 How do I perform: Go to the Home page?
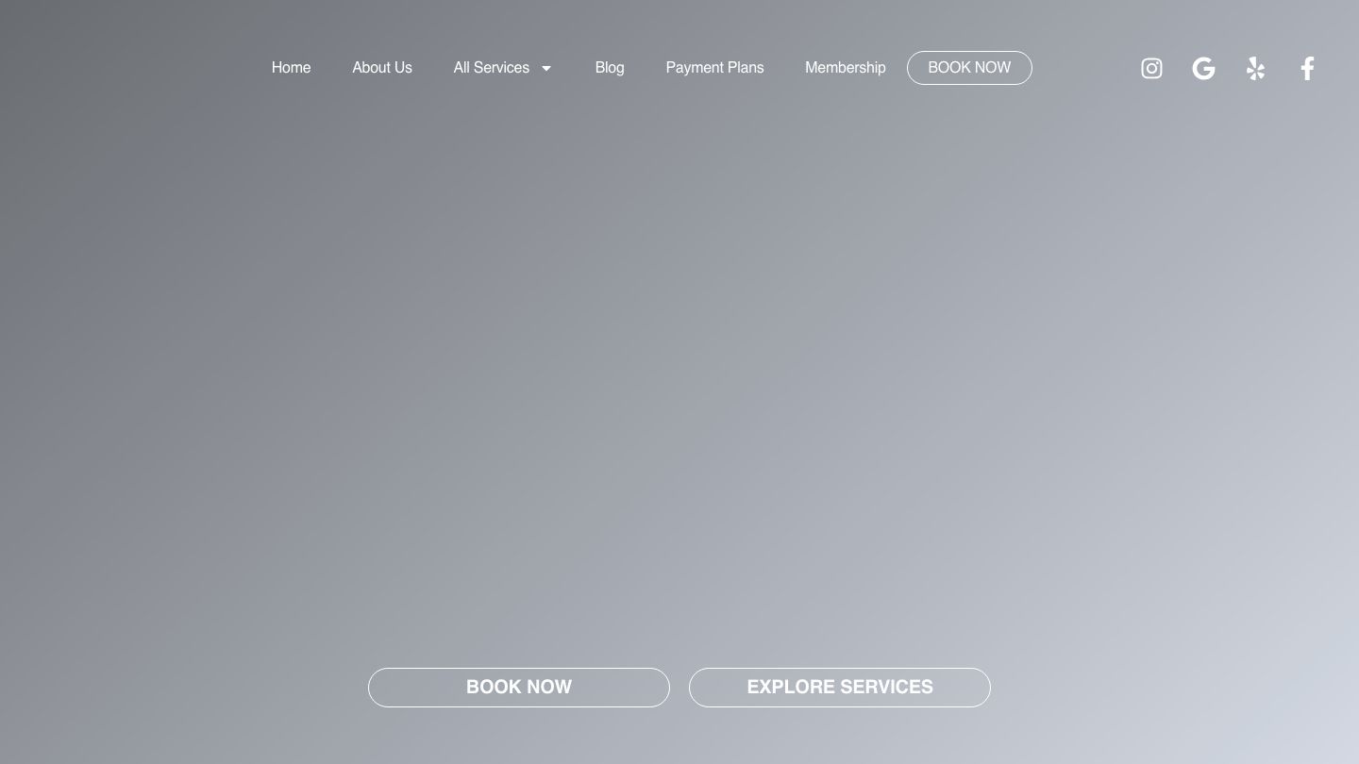pos(291,68)
